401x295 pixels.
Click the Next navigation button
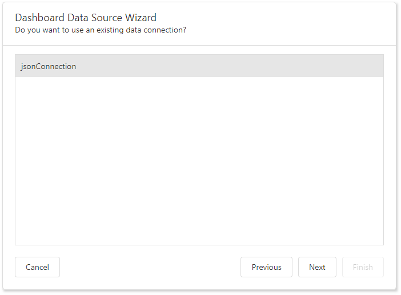(x=317, y=267)
